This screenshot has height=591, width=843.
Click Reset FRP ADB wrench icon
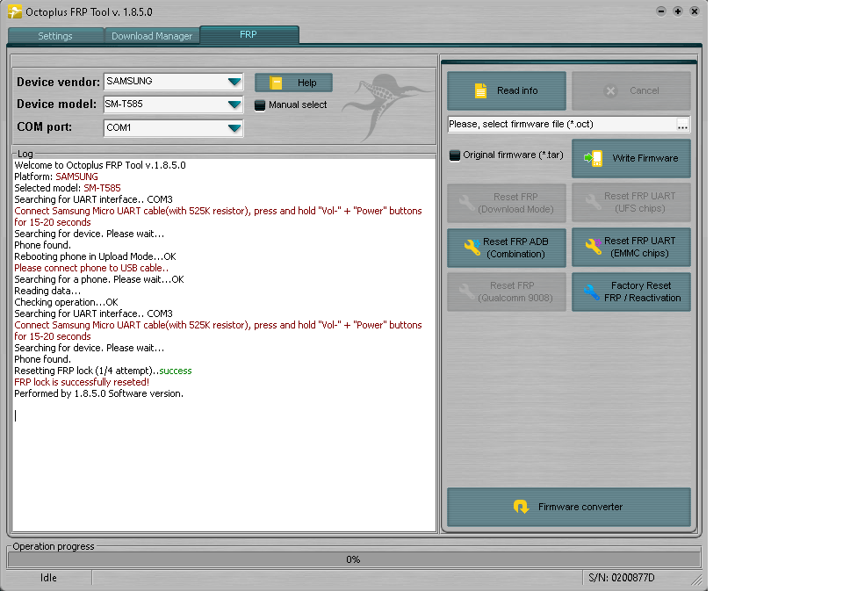point(472,248)
